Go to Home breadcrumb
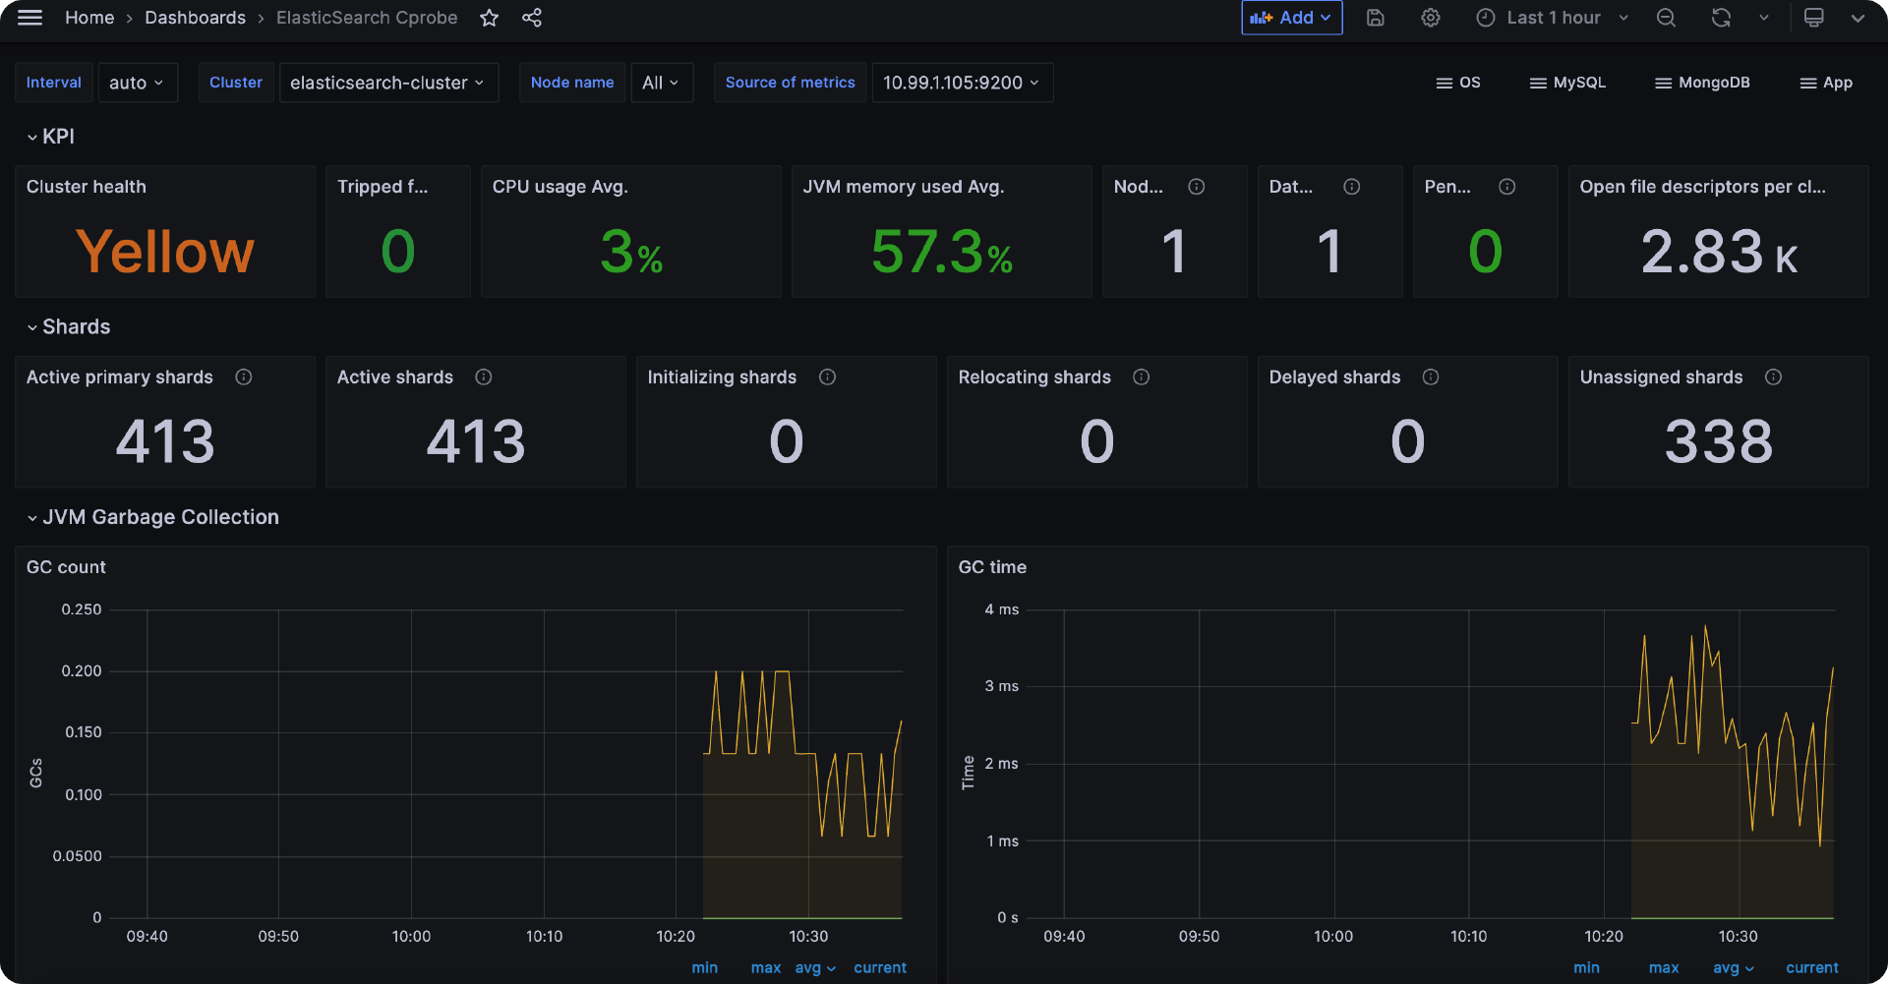This screenshot has height=984, width=1888. tap(89, 18)
